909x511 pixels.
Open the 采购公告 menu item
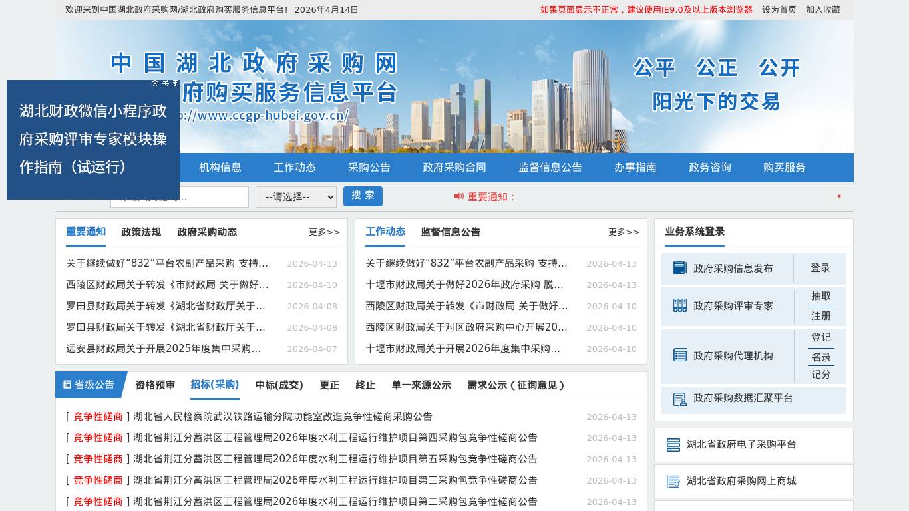[369, 168]
